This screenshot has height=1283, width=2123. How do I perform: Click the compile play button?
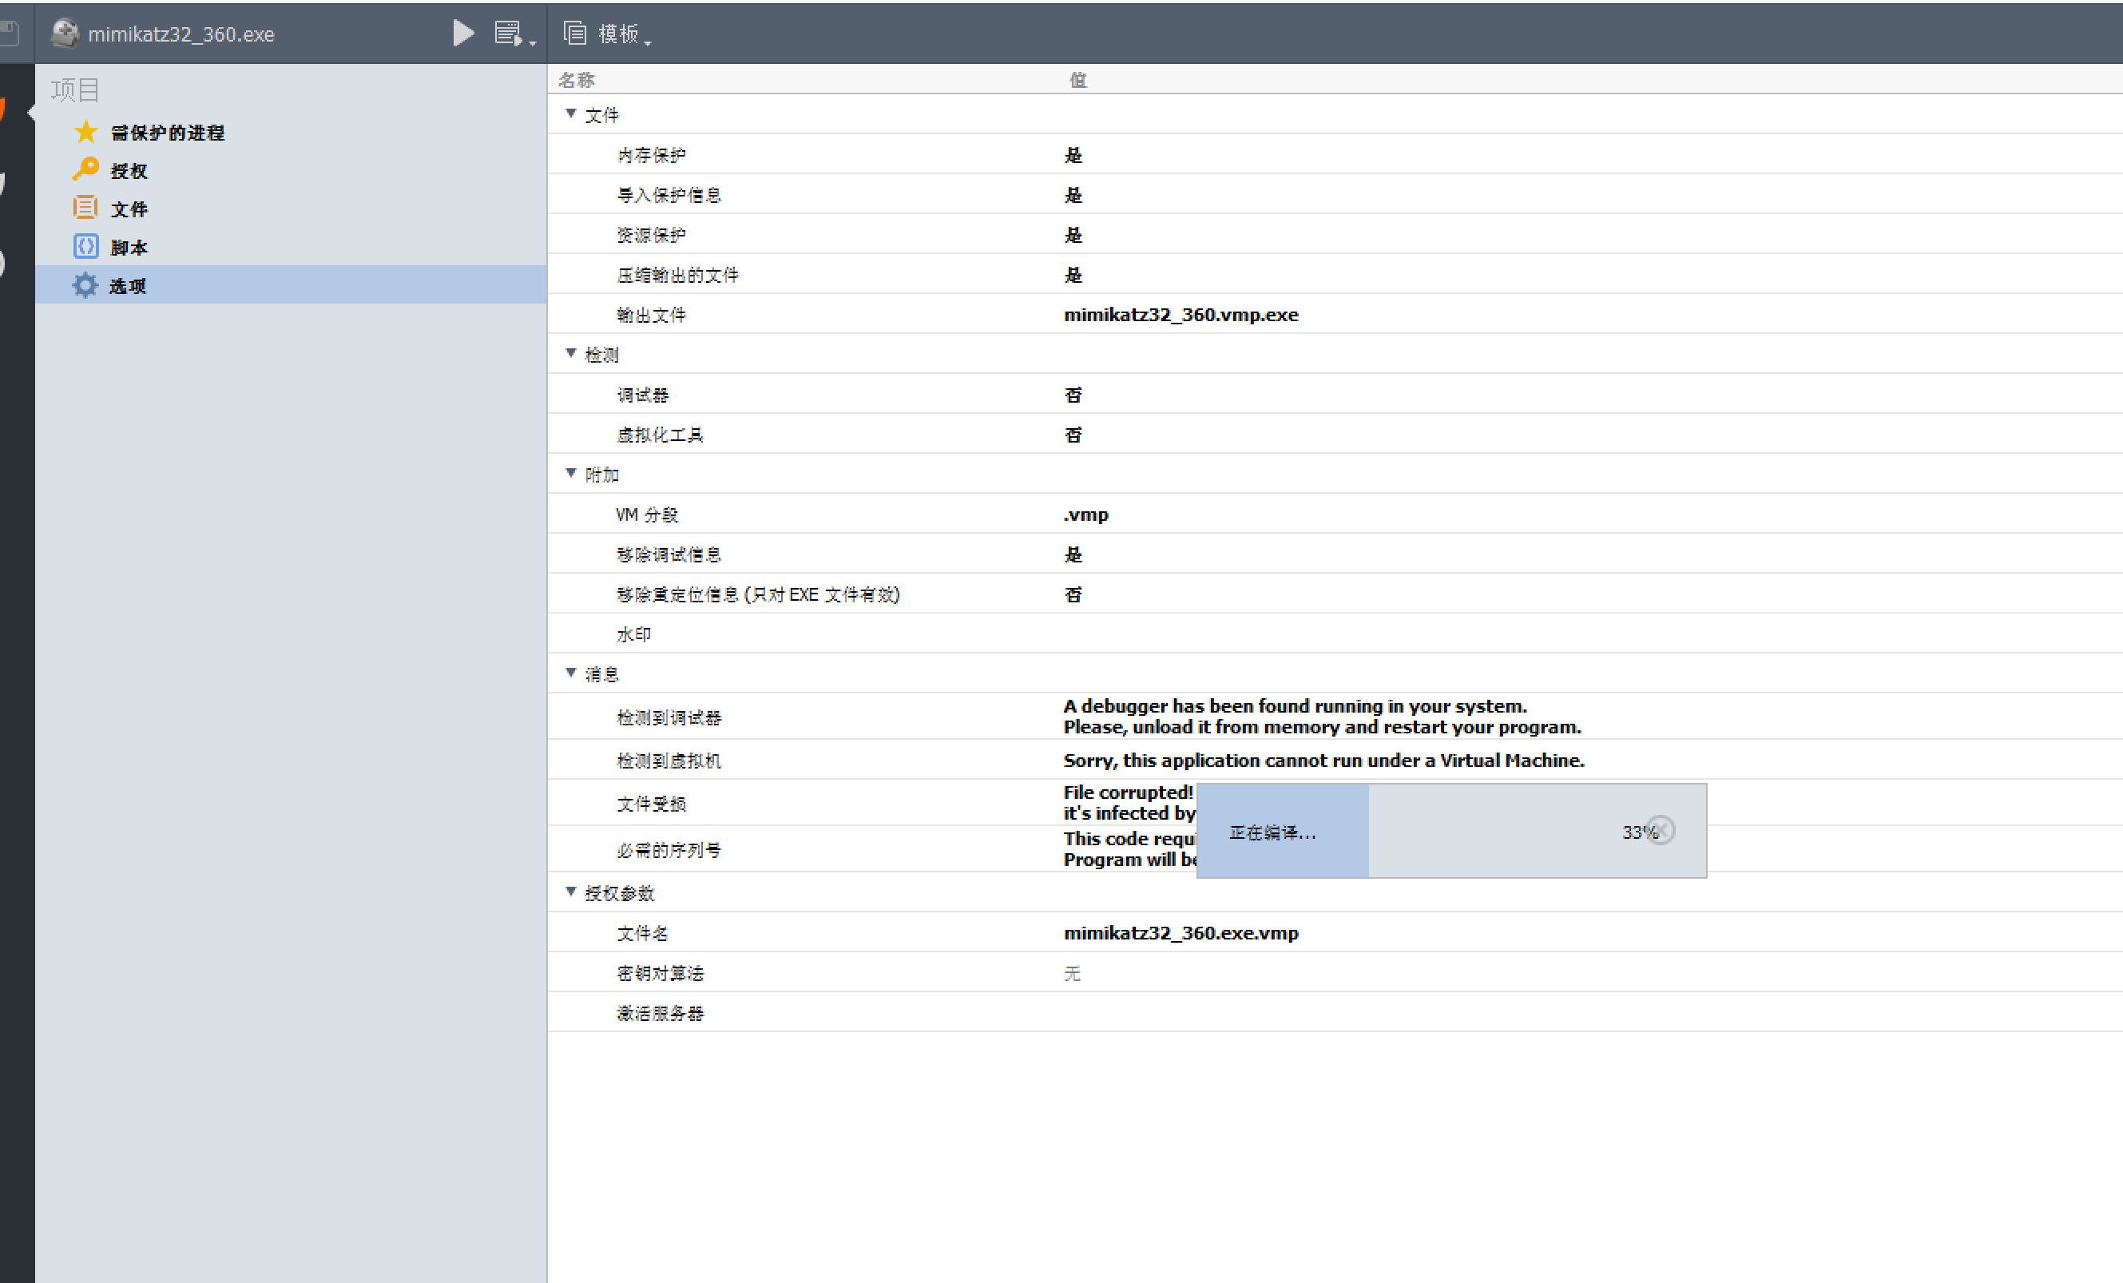(x=463, y=34)
